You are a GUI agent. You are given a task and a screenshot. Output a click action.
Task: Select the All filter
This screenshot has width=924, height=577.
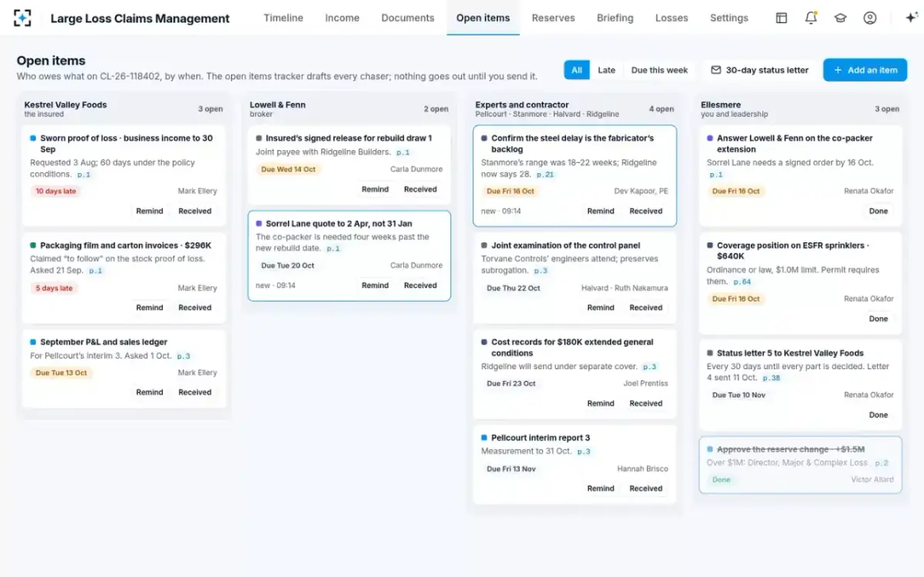tap(577, 70)
